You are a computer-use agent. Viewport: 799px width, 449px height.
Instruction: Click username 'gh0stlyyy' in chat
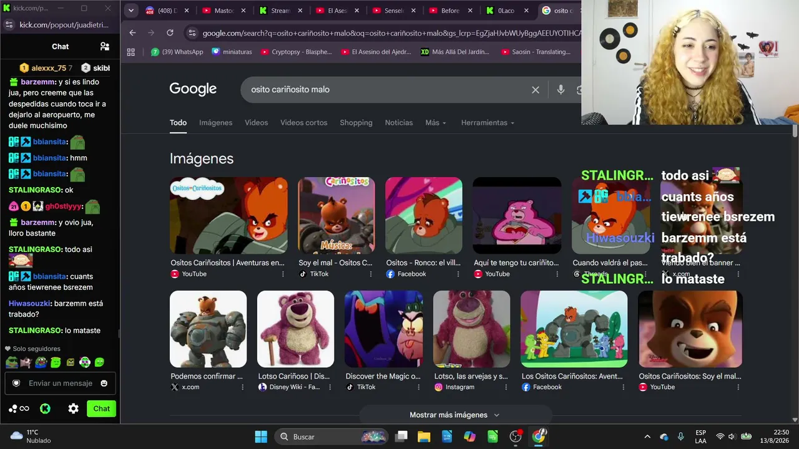tap(64, 206)
